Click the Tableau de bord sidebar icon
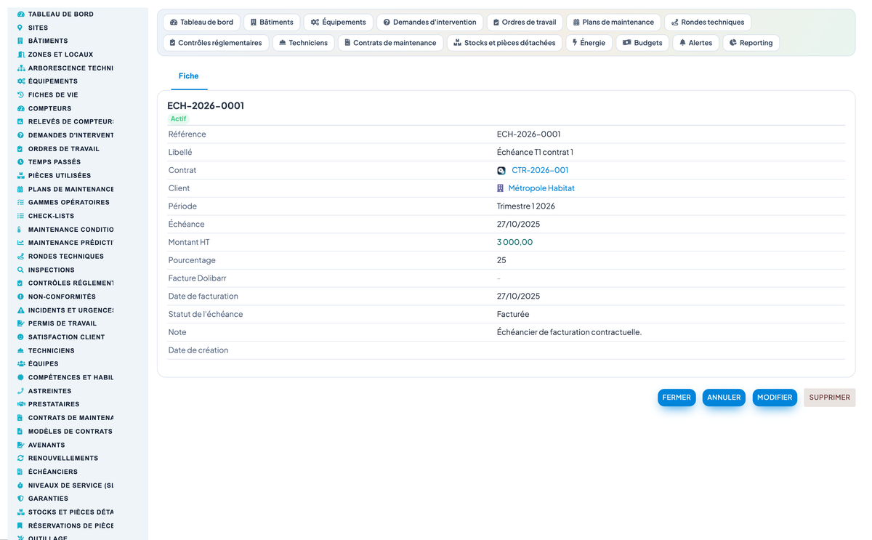The height and width of the screenshot is (540, 872). 20,15
